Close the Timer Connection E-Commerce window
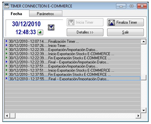The image size is (151, 124). (142, 6)
